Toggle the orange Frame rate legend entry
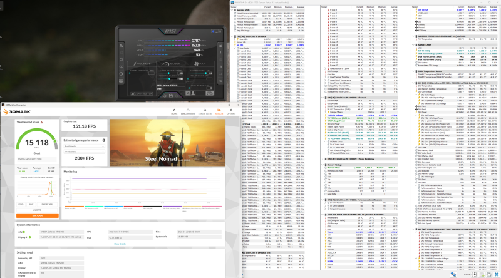 (x=75, y=207)
